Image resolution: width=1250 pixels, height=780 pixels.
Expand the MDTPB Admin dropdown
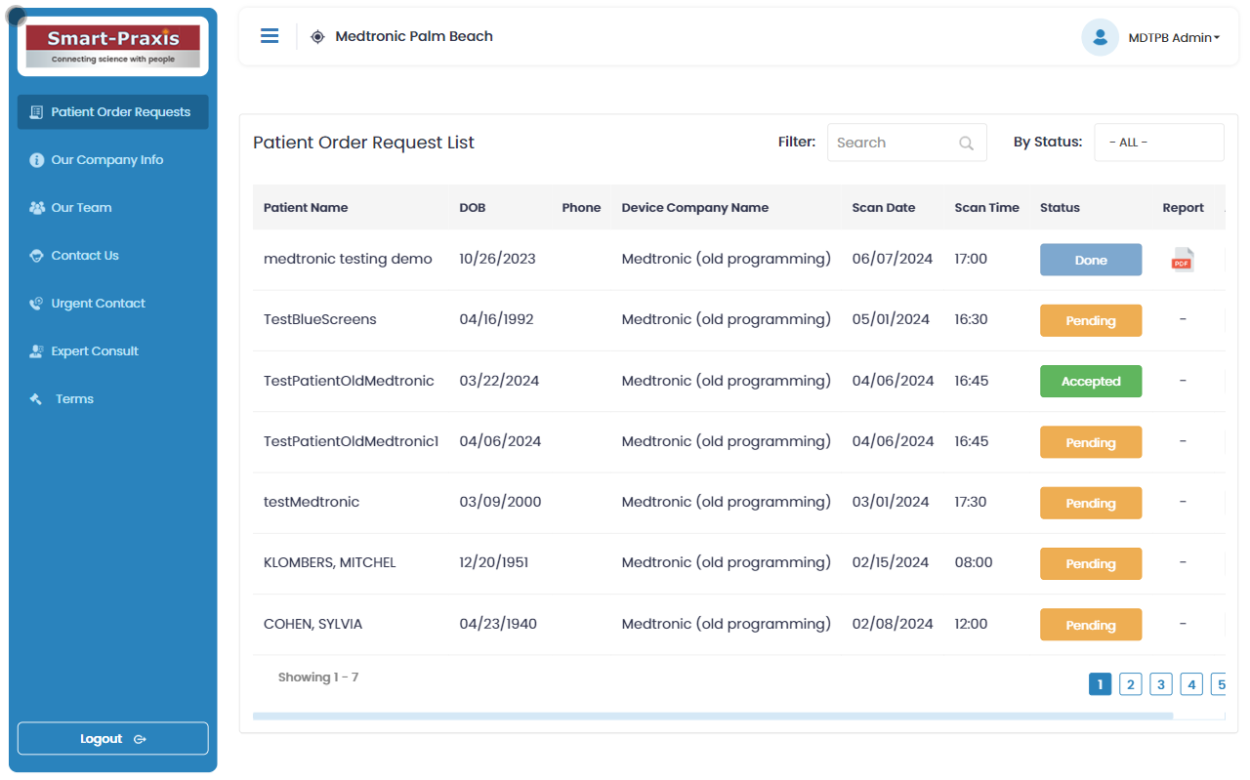[x=1175, y=38]
